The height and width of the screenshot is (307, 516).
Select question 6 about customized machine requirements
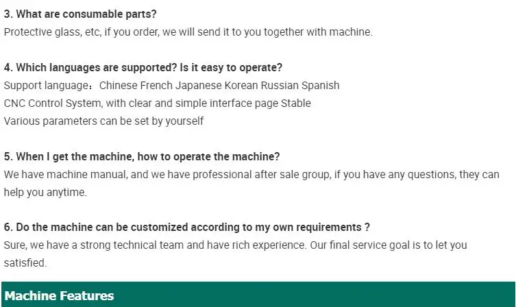click(x=187, y=228)
